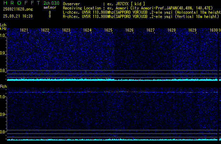Viewport: 221px width, 144px height.
Task: Pick the 1629 time marker
Action: pyautogui.click(x=192, y=30)
